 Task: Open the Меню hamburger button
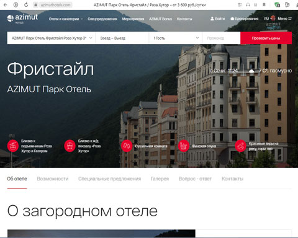coord(285,19)
